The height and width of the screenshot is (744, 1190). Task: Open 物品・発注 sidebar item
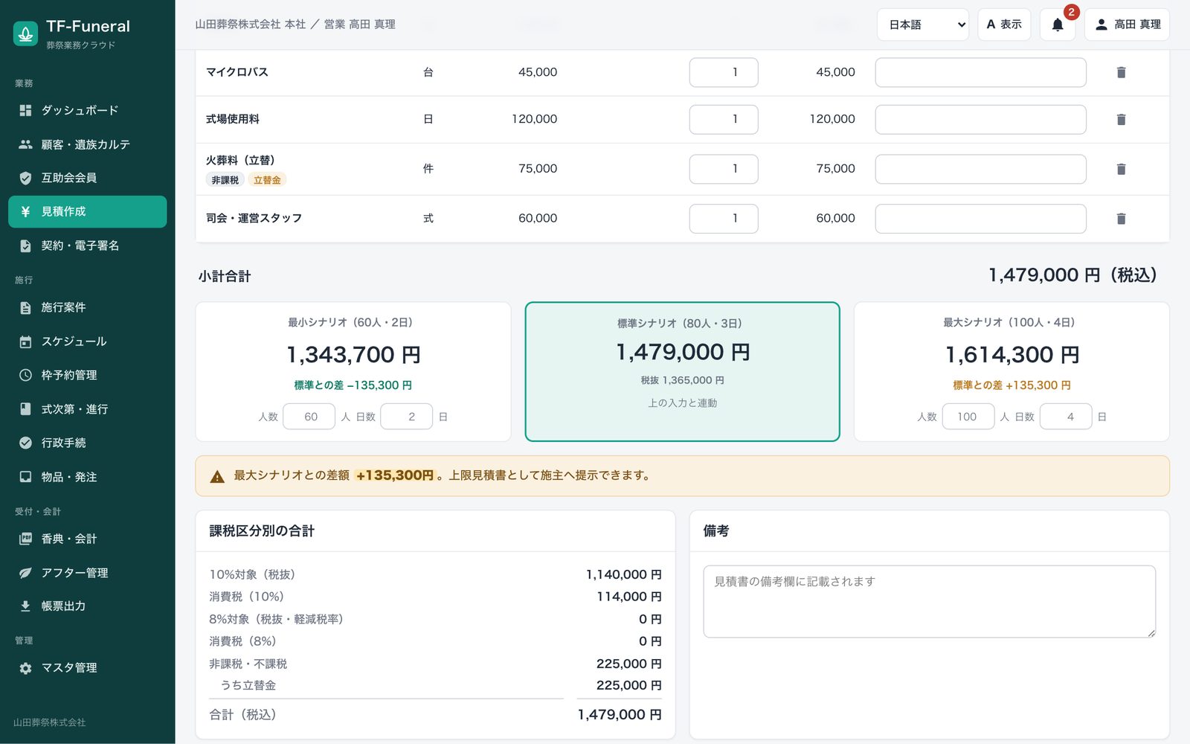(88, 477)
